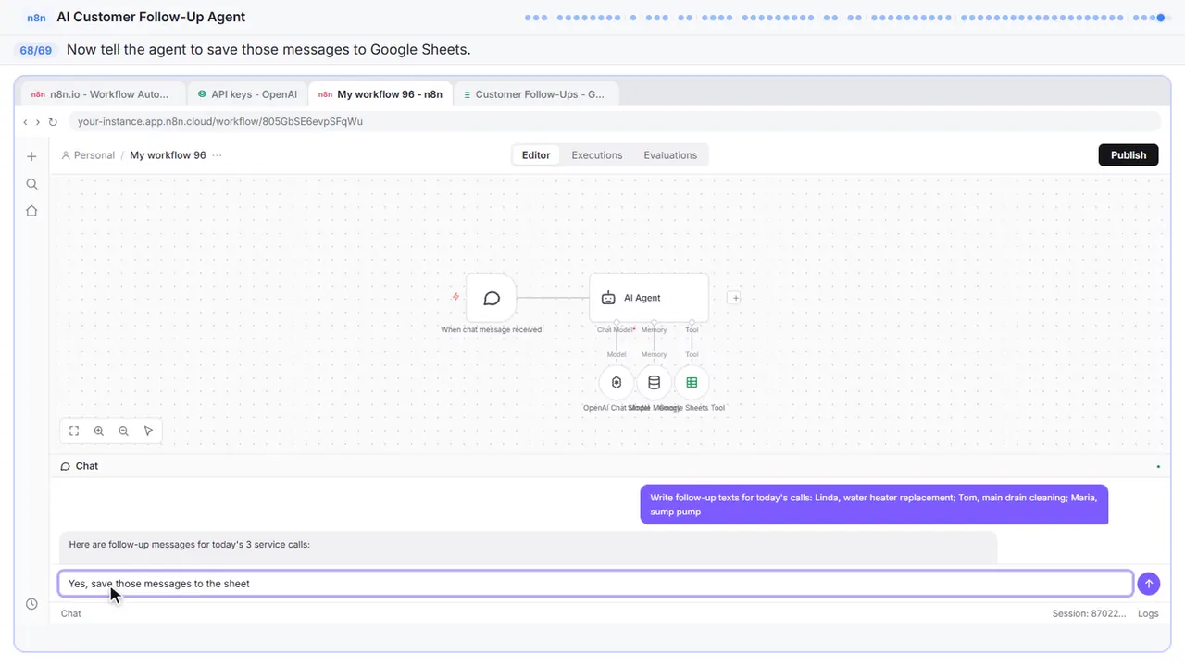Zoom out on the workflow canvas
The height and width of the screenshot is (666, 1185).
coord(124,431)
